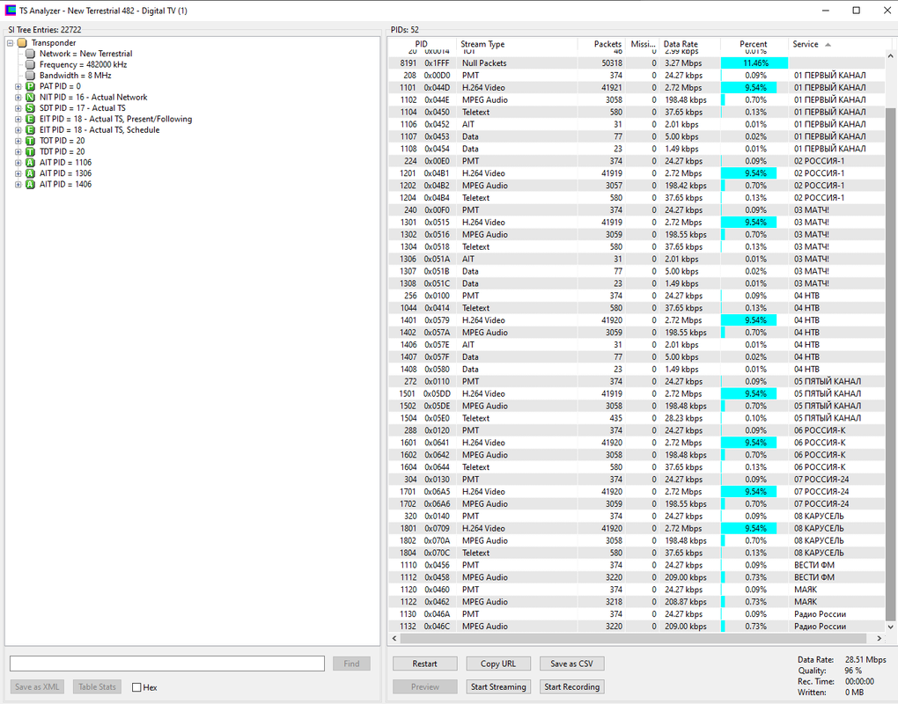Select PMT row PID 288
This screenshot has width=898, height=704.
point(637,430)
